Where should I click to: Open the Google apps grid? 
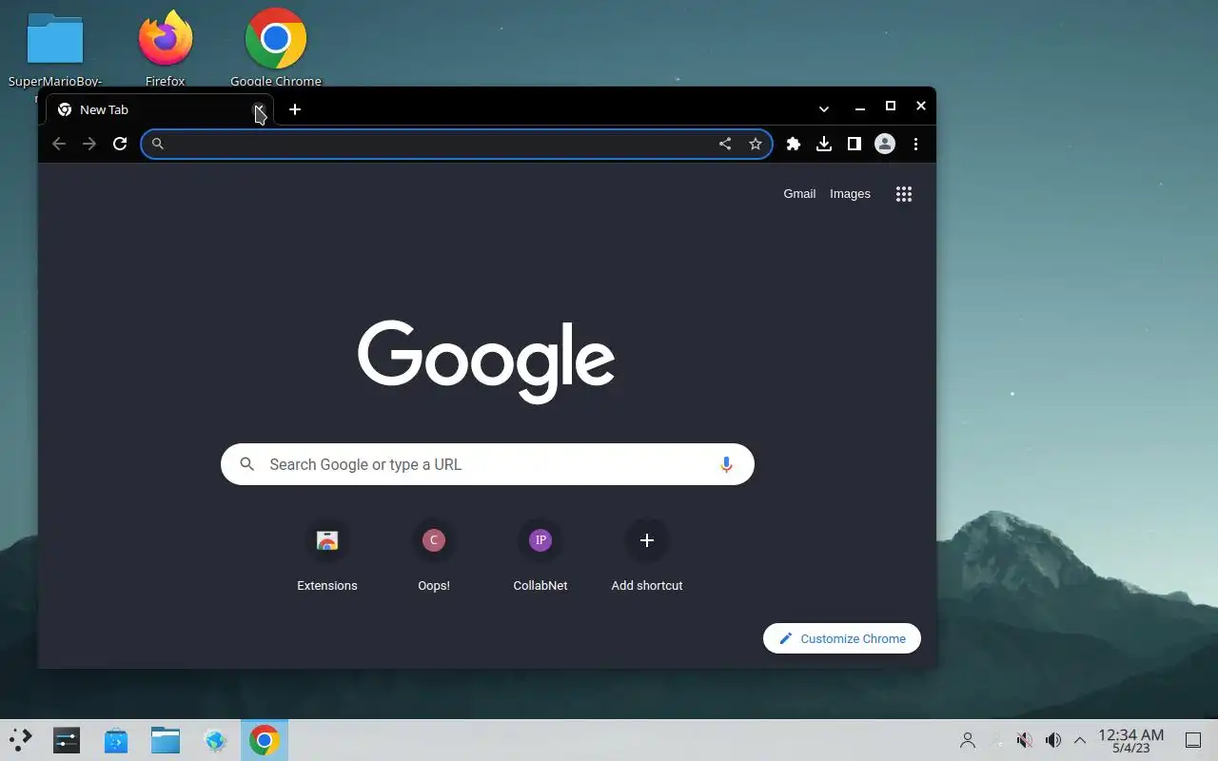coord(904,194)
